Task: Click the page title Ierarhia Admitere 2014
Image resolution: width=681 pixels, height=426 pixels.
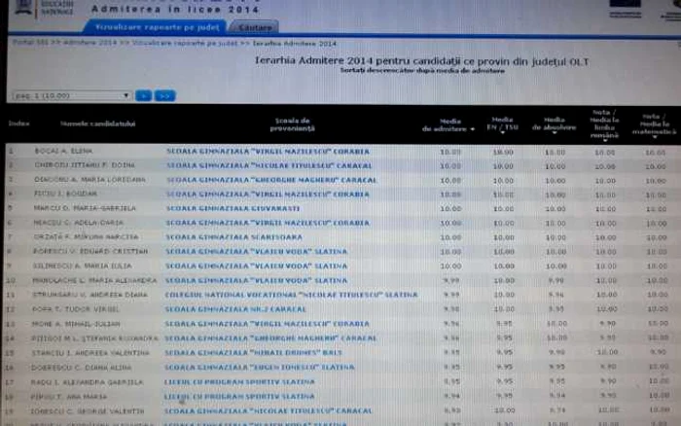Action: [x=421, y=61]
